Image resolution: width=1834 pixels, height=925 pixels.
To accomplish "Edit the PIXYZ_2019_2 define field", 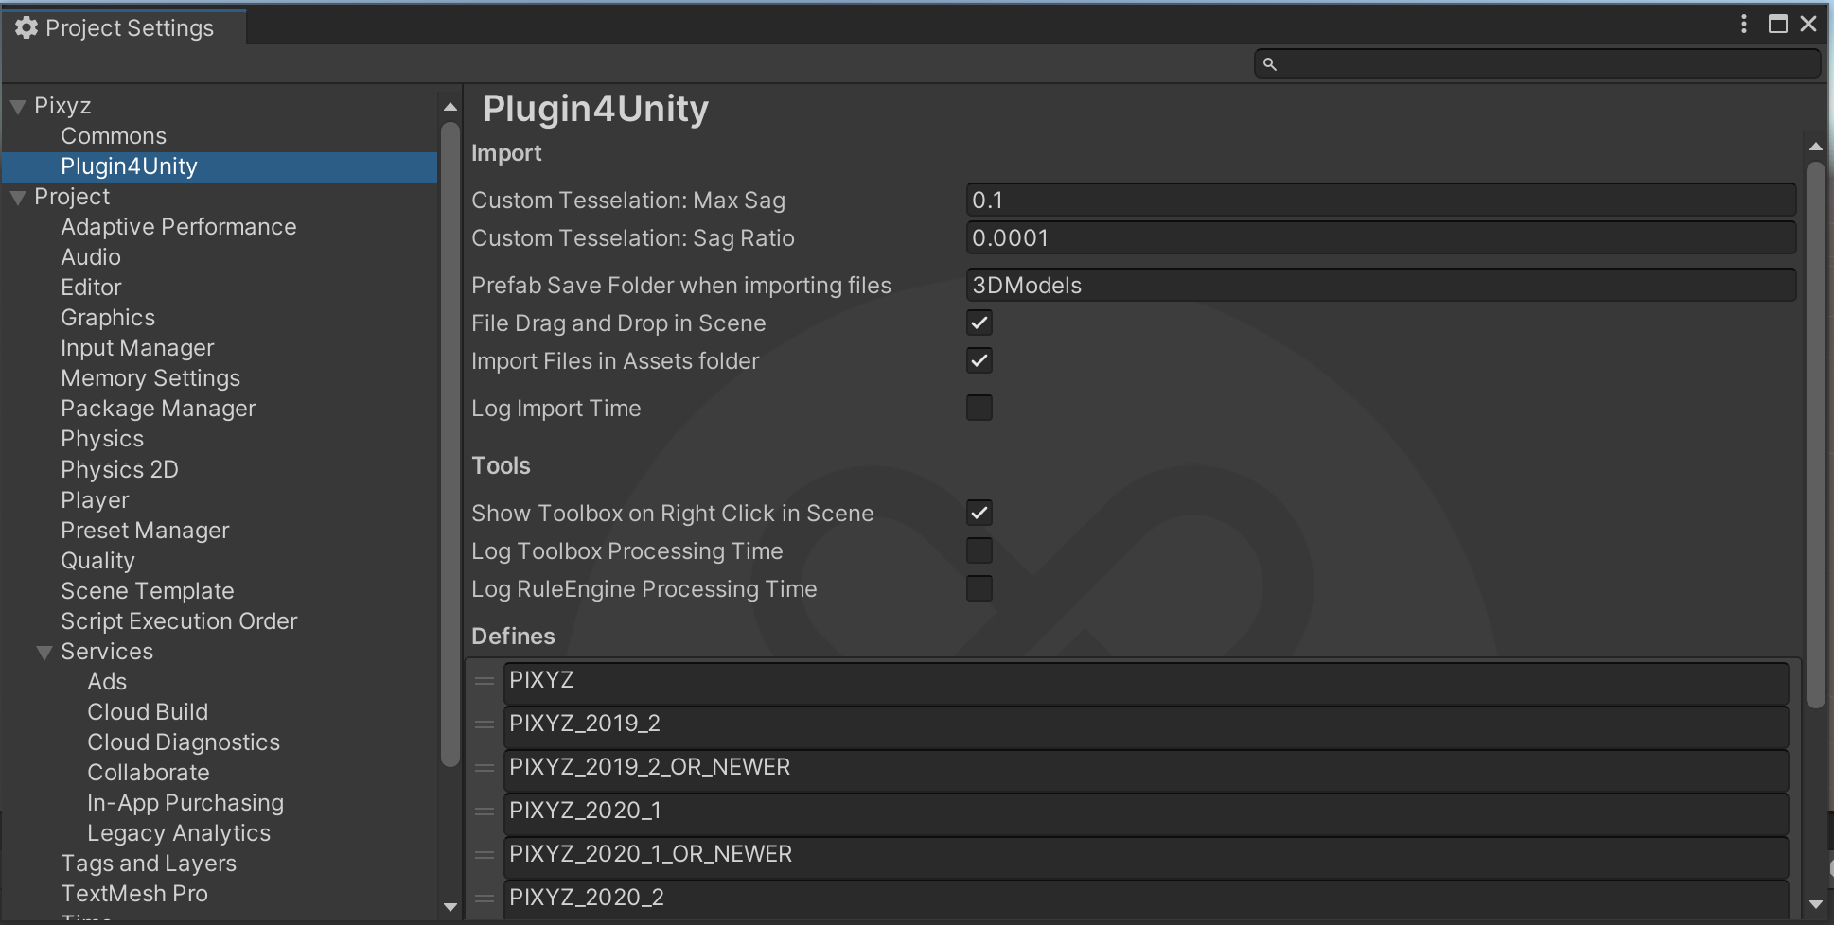I will coord(1146,725).
